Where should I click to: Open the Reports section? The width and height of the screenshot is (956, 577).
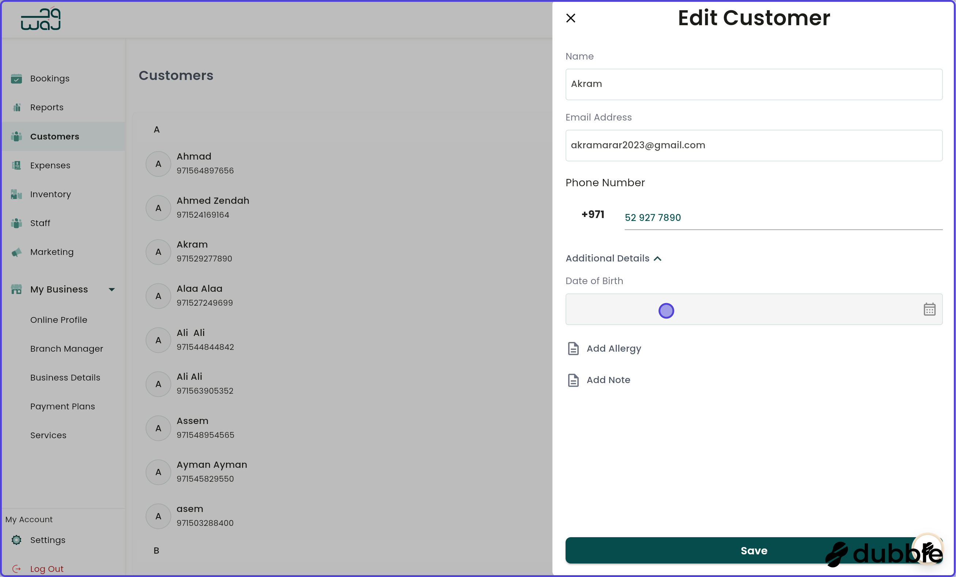coord(47,107)
